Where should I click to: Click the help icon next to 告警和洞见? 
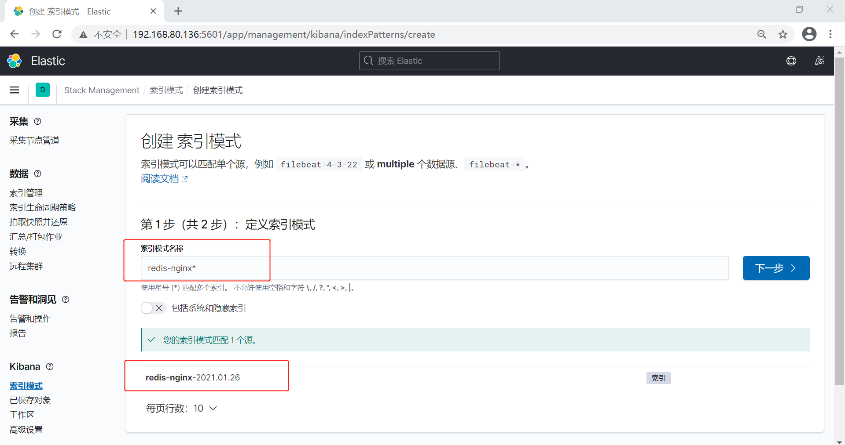click(x=66, y=299)
